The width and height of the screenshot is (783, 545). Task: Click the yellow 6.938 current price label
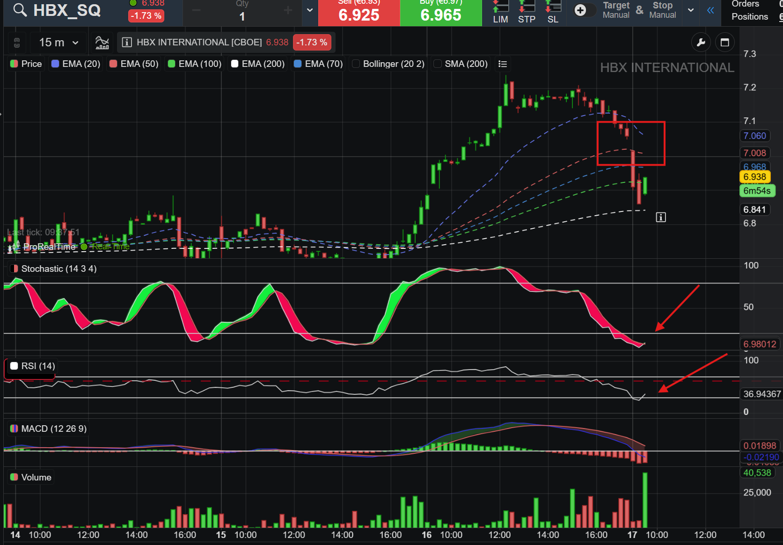[754, 177]
